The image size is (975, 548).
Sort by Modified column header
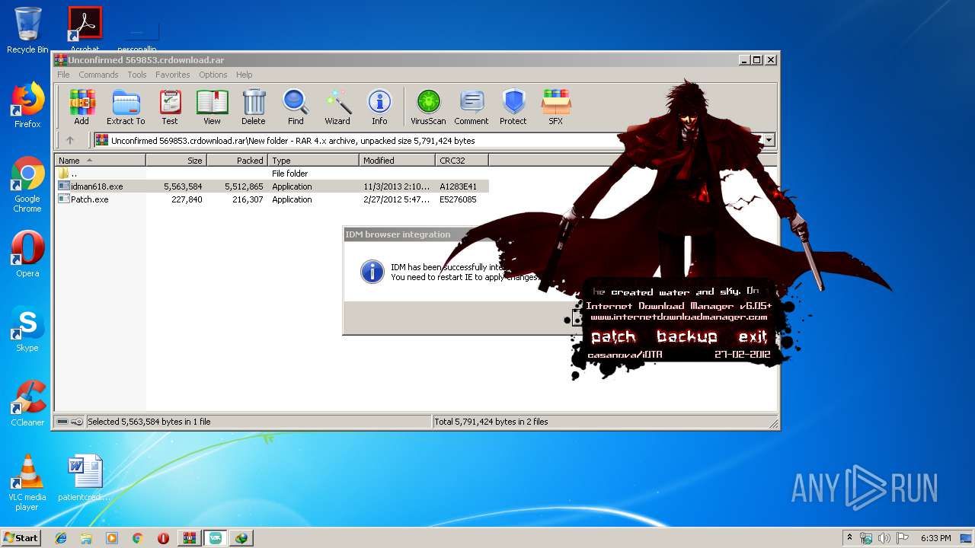click(397, 161)
